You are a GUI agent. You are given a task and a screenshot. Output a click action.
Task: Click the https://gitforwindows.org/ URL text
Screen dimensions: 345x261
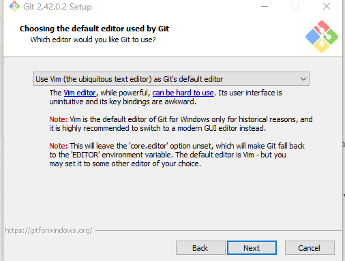tap(48, 230)
